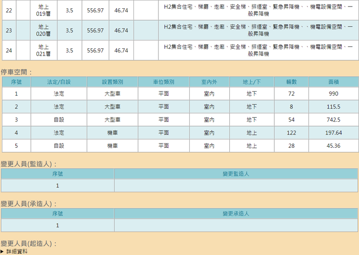Screen dimensions: 359x255
Task: Click 556.97 area in row 23
Action: click(95, 30)
